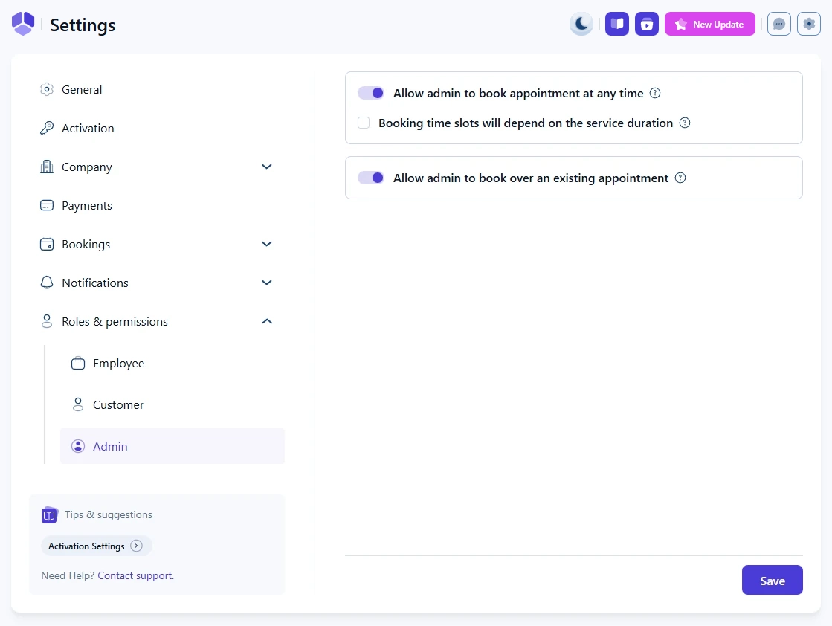Click help icon beside book over existing appointment

coord(680,178)
